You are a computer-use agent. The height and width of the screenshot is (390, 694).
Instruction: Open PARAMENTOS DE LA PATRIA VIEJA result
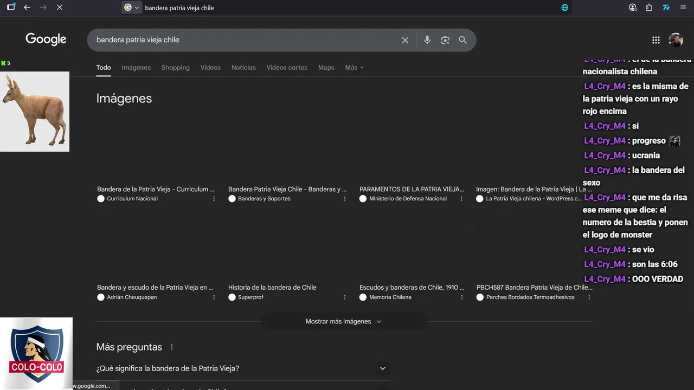click(412, 189)
